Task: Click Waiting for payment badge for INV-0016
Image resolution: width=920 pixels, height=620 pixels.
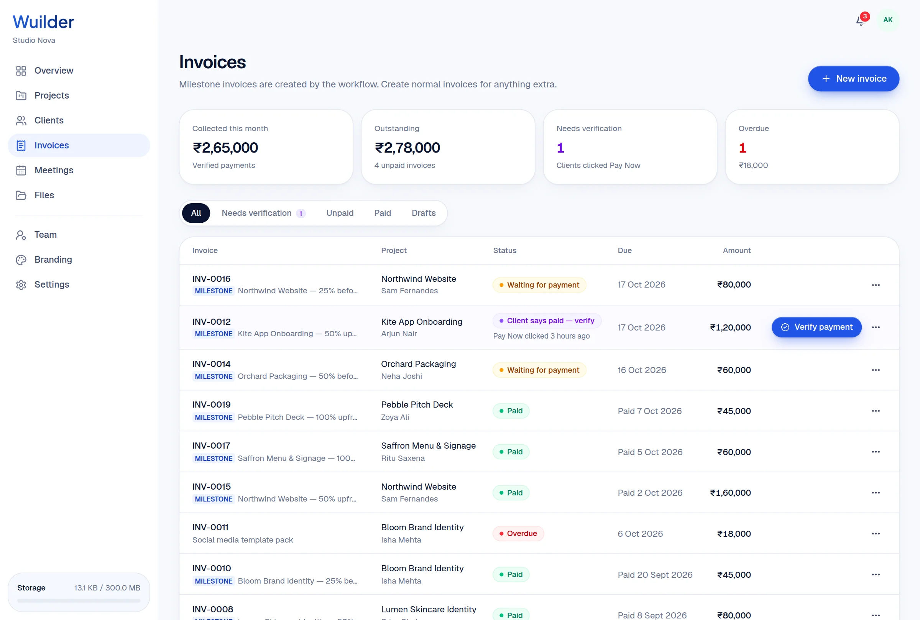Action: pos(539,285)
